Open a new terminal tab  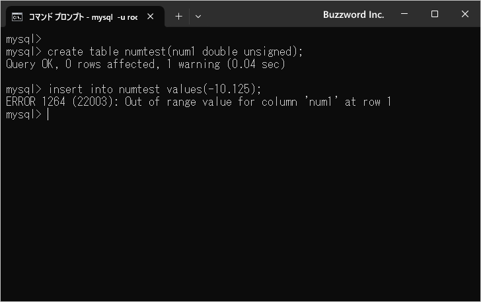(178, 16)
